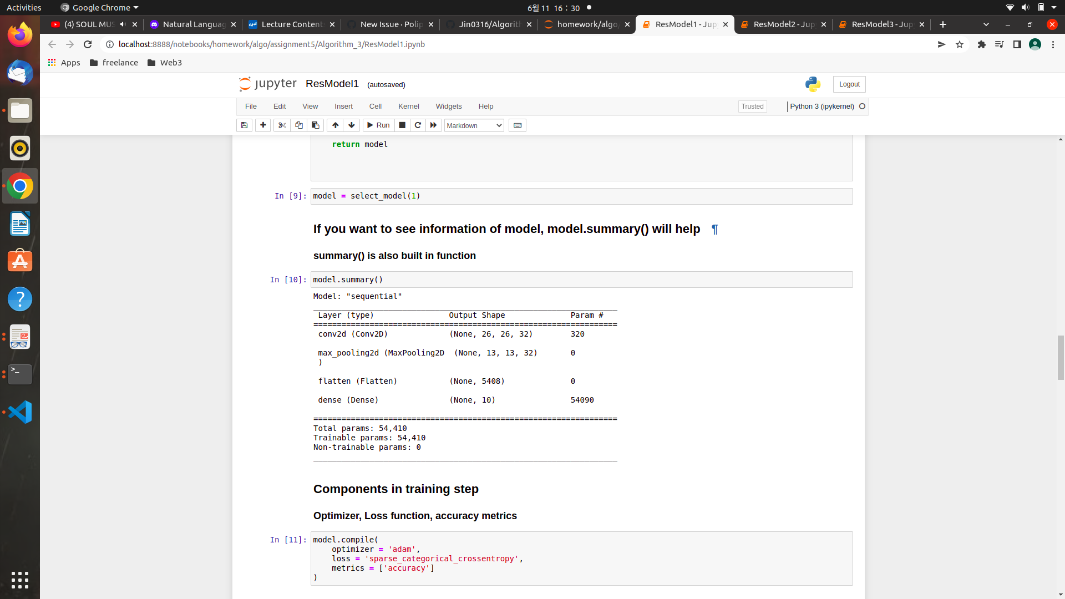
Task: Restart the kernel with the circular arrow icon
Action: pos(418,125)
